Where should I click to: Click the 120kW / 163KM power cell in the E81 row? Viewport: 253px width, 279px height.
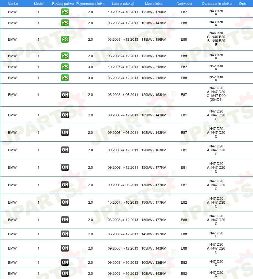click(154, 150)
